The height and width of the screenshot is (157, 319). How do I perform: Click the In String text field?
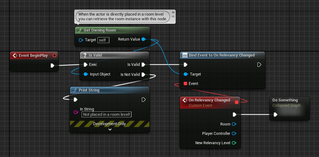pos(107,115)
